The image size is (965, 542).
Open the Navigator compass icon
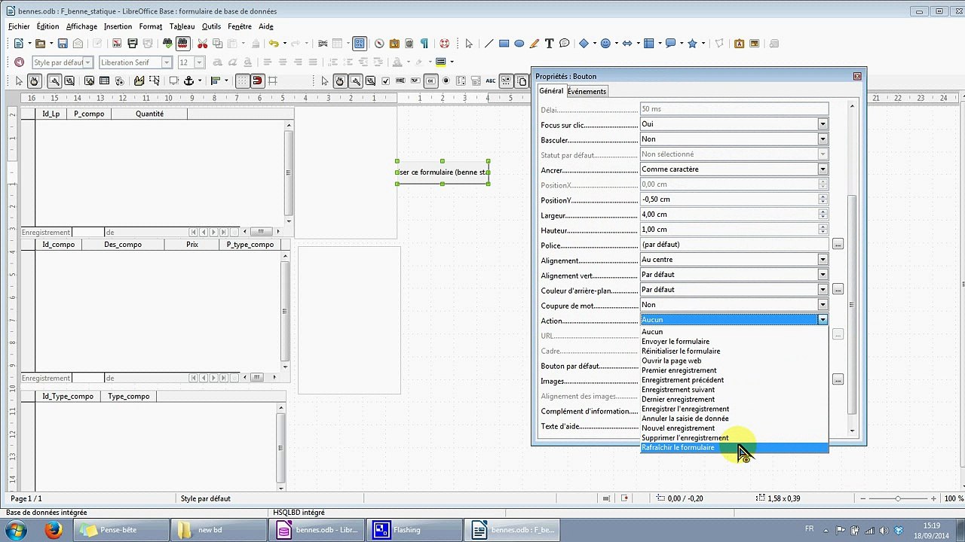point(379,44)
